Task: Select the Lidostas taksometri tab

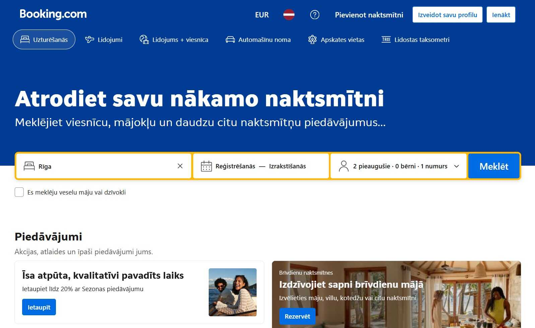Action: click(x=416, y=40)
